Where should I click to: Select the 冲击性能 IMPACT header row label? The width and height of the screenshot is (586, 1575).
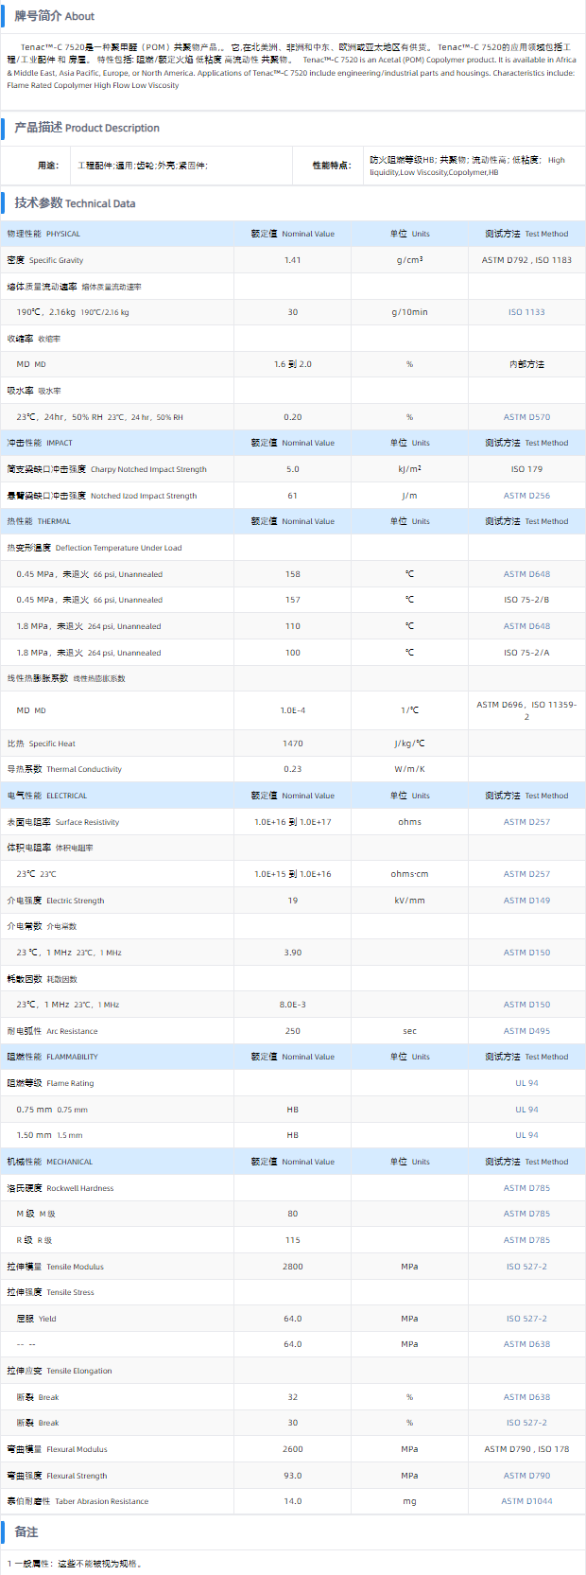[40, 443]
